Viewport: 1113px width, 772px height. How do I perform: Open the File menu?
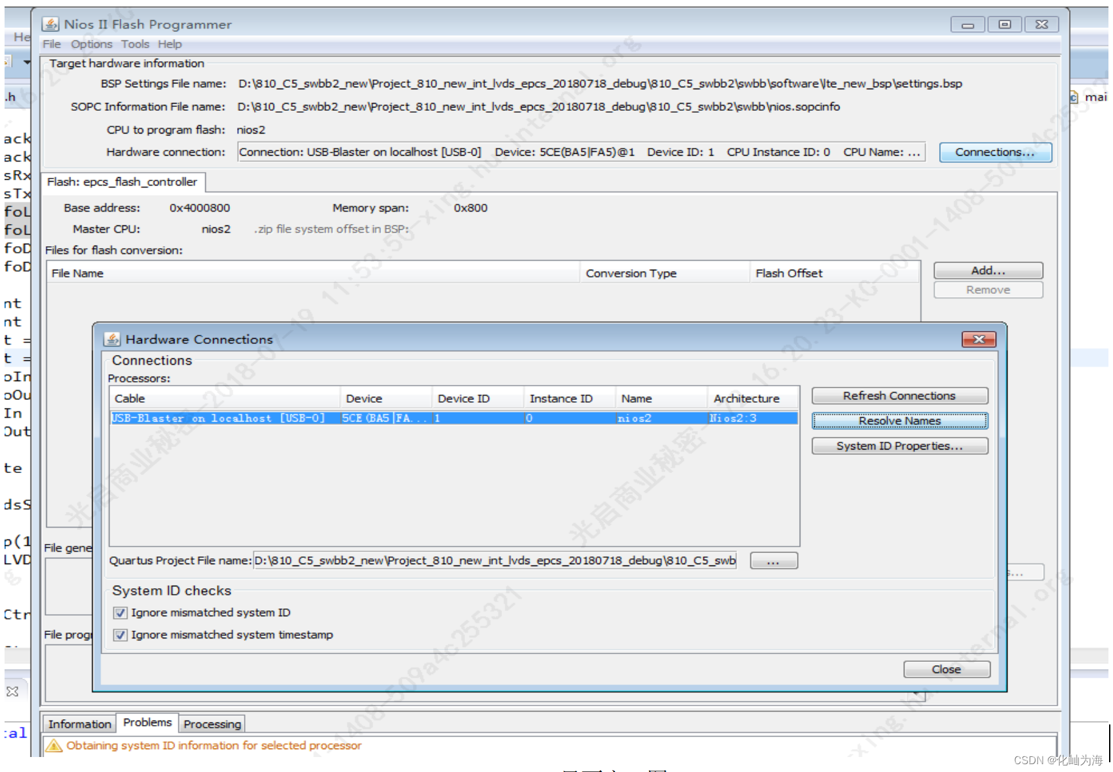(51, 44)
